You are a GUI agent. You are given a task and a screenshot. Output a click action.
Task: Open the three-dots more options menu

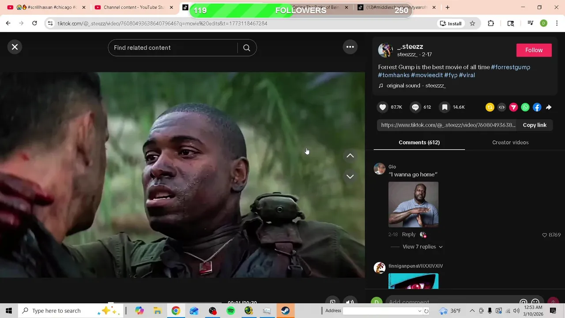[x=350, y=47]
